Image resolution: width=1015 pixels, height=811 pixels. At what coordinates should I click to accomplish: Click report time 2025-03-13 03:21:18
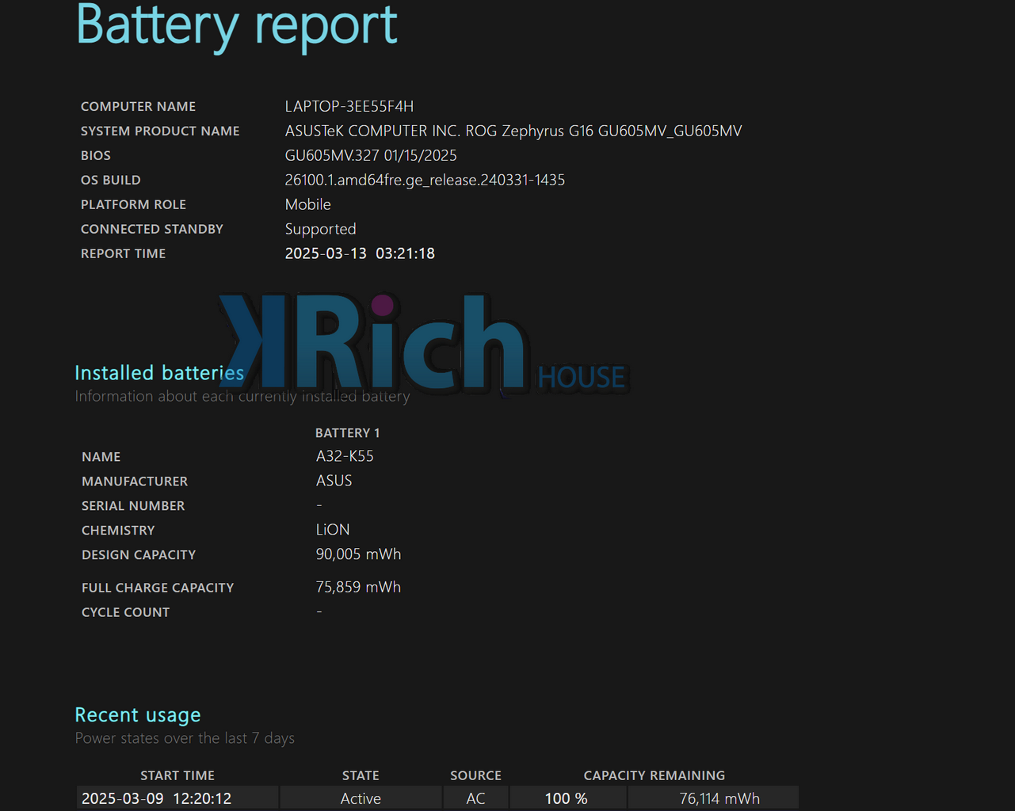pos(360,253)
